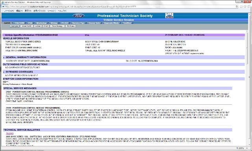The width and height of the screenshot is (252, 151).
Task: Open the ヘルプ (Help) menu
Action: 62,11
